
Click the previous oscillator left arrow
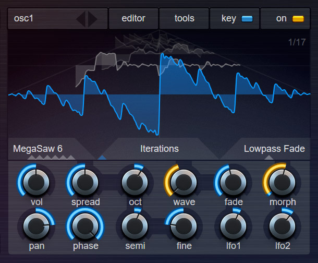pyautogui.click(x=81, y=19)
